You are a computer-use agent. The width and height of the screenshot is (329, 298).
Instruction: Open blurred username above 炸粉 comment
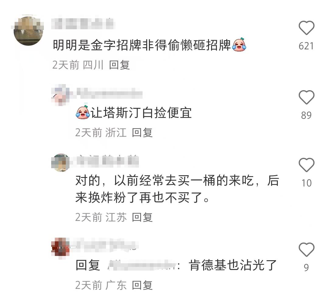[107, 161]
